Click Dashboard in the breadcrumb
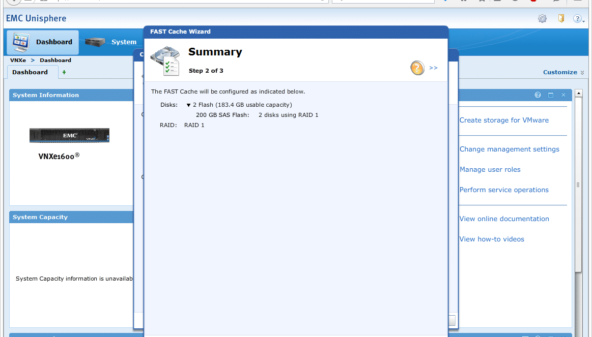 coord(55,60)
